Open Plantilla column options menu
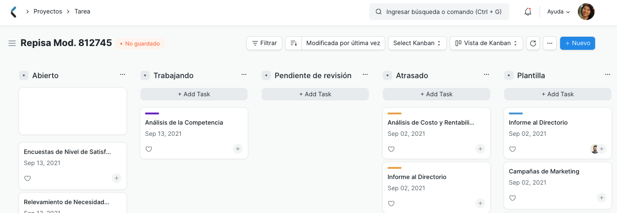The width and height of the screenshot is (617, 213). 608,74
